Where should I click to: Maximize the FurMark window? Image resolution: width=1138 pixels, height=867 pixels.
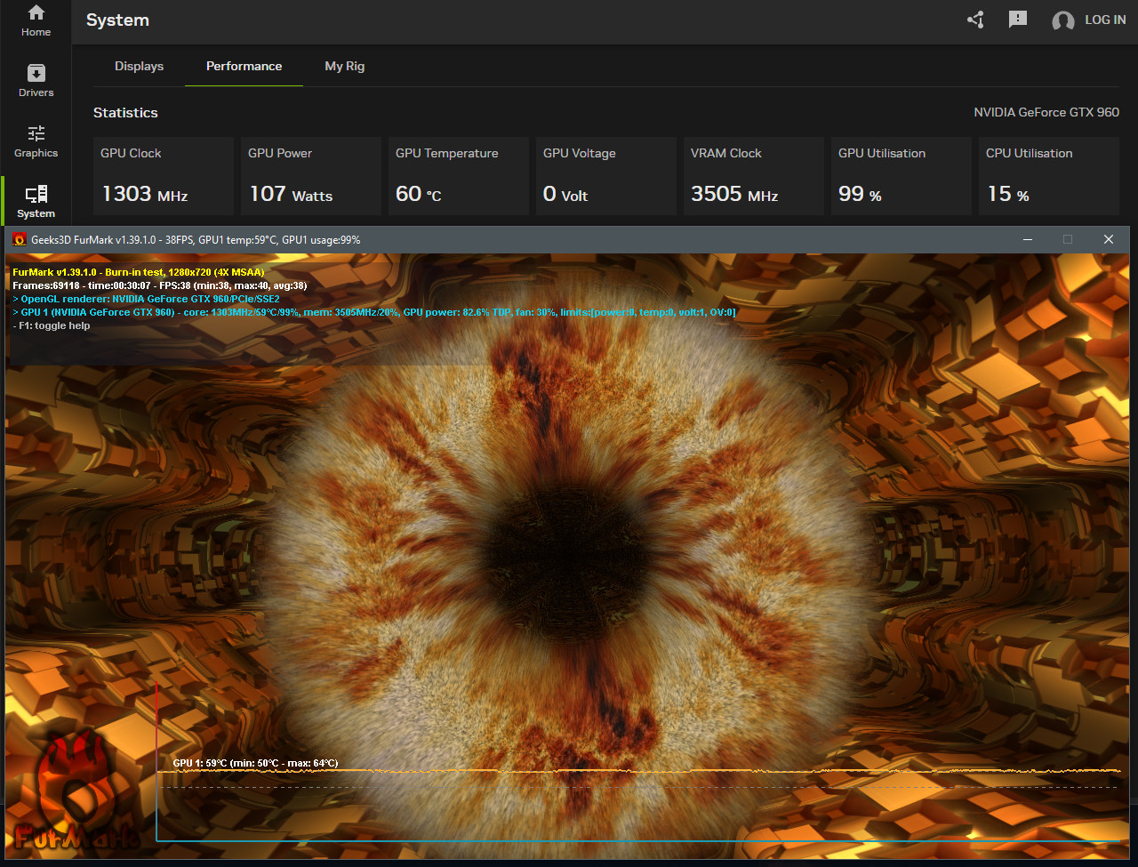[1068, 239]
